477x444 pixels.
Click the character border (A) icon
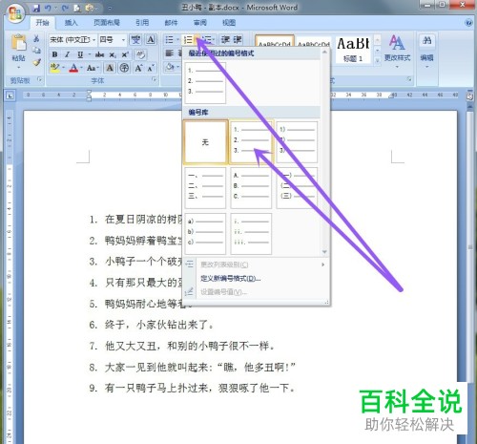(151, 40)
